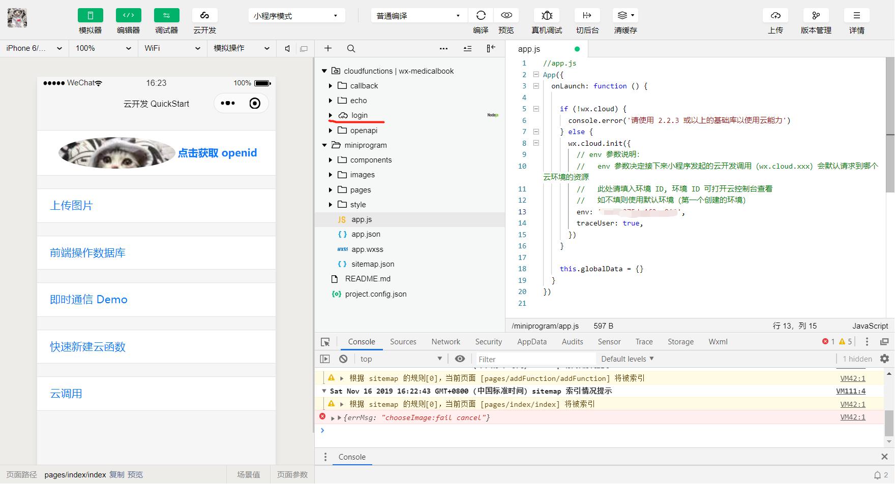Toggle the console sidebar

(325, 359)
